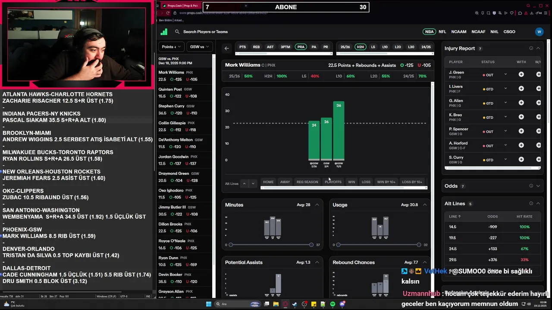
Task: Toggle the HOME games filter
Action: pyautogui.click(x=268, y=182)
